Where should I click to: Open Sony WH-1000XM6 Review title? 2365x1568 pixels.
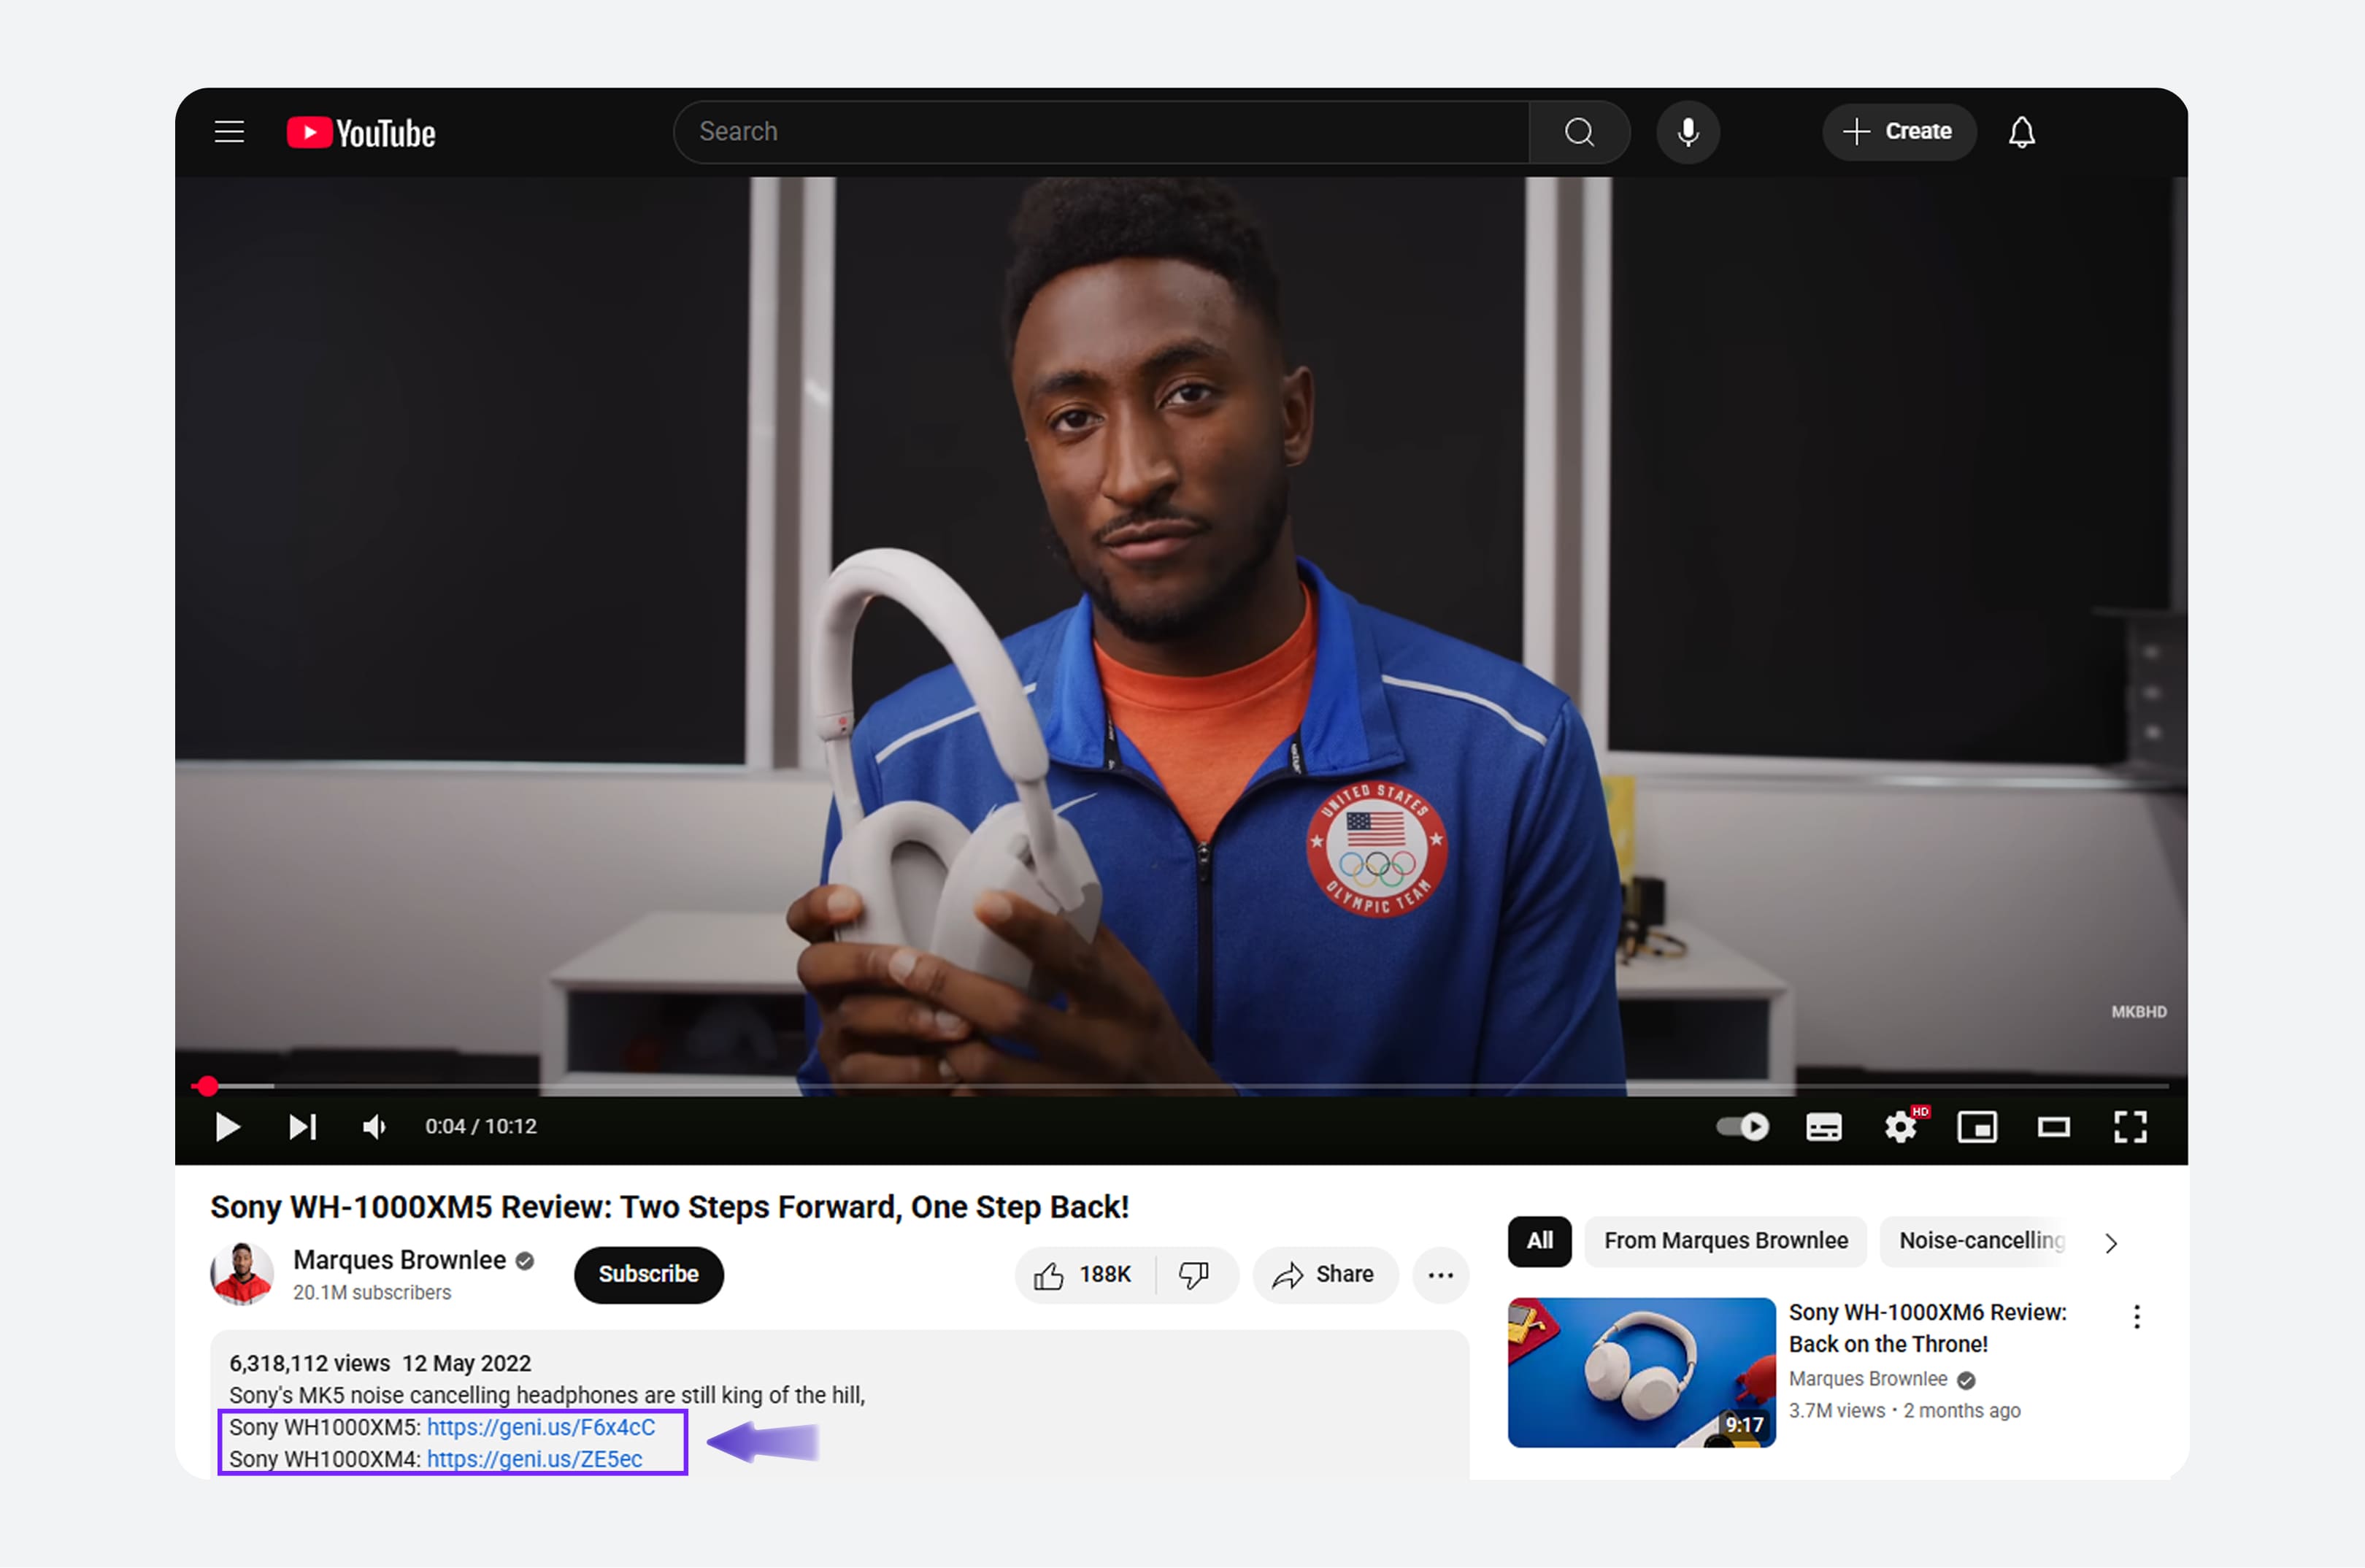(1927, 1328)
